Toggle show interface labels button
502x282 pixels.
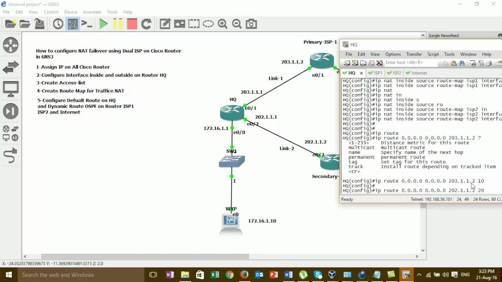(x=73, y=24)
